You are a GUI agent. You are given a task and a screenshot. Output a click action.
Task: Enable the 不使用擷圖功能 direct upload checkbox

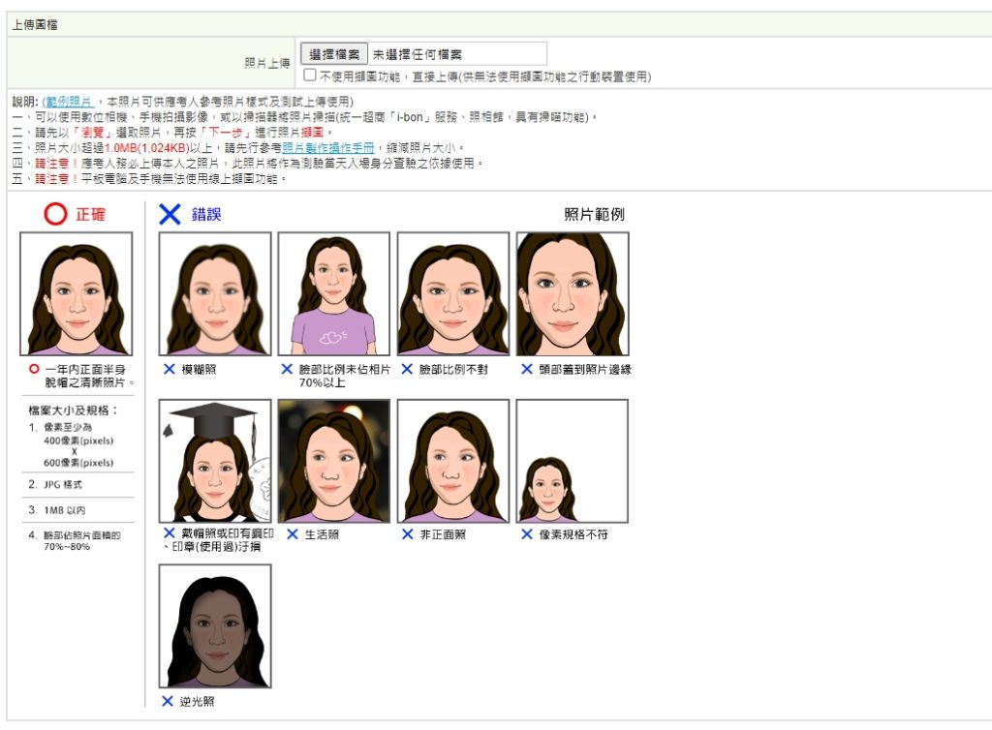(x=310, y=75)
